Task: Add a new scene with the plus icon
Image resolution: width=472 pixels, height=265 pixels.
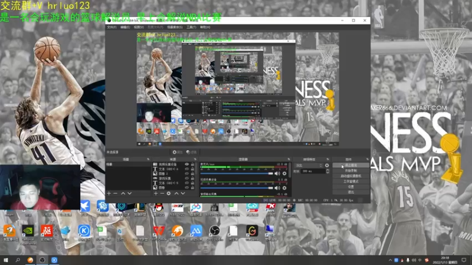Action: coord(109,193)
